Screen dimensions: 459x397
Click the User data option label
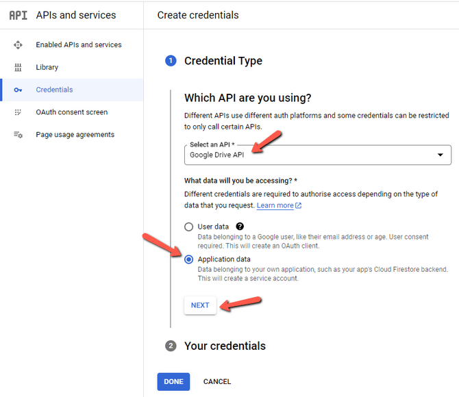click(213, 227)
